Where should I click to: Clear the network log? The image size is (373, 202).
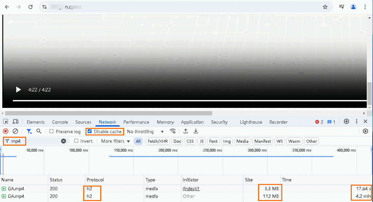tap(15, 131)
